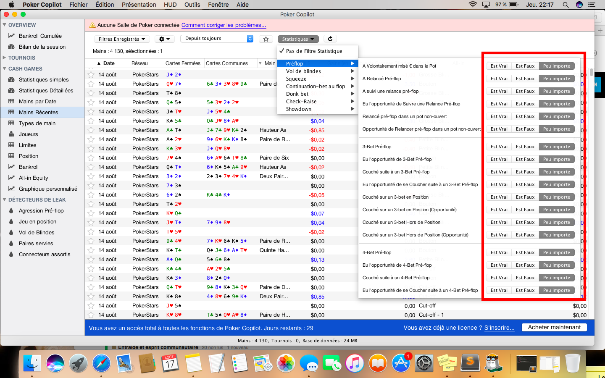Open Agression Pré-flop leak detector
Viewport: 605px width, 378px height.
pos(41,211)
